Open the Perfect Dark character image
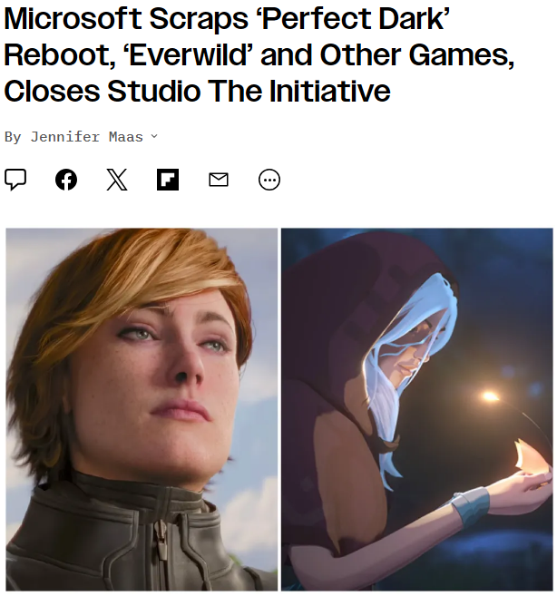 pyautogui.click(x=142, y=409)
